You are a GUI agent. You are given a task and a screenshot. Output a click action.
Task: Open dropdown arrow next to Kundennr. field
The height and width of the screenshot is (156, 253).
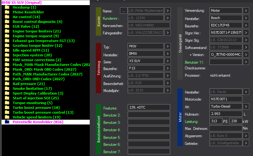tap(168, 18)
